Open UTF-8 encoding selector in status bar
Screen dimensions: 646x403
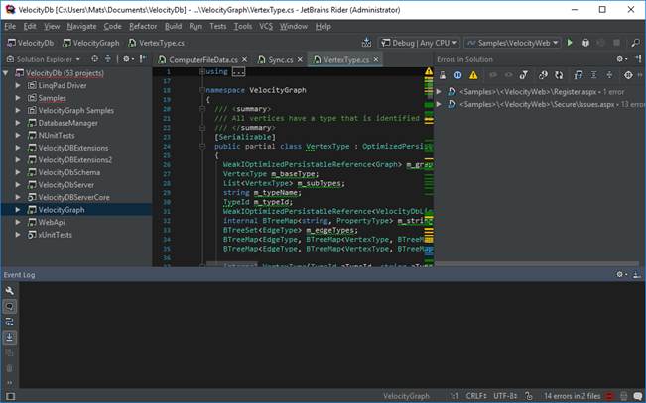[x=505, y=396]
